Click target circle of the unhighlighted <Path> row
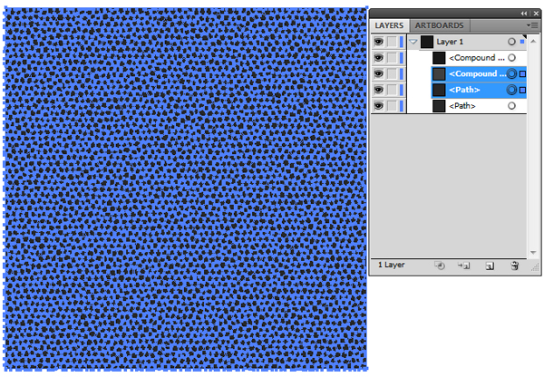Image resolution: width=544 pixels, height=377 pixels. [511, 106]
